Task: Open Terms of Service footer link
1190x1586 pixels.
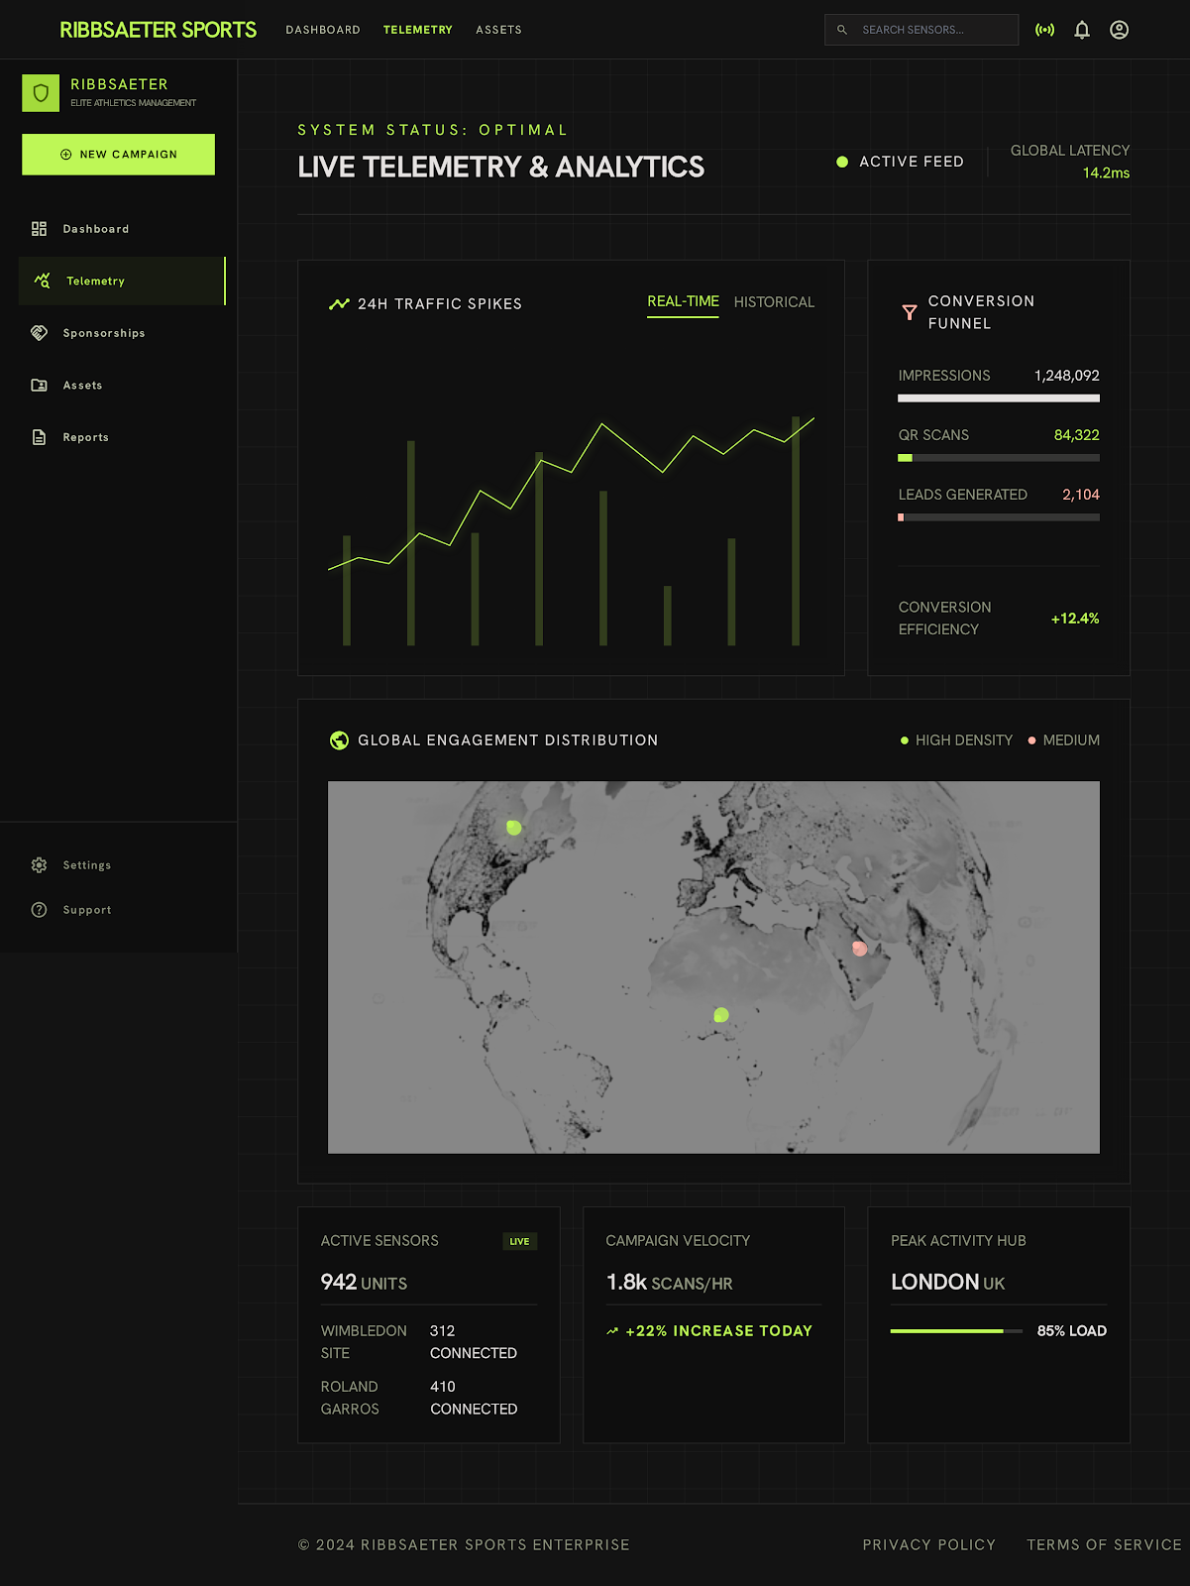Action: pyautogui.click(x=1104, y=1544)
